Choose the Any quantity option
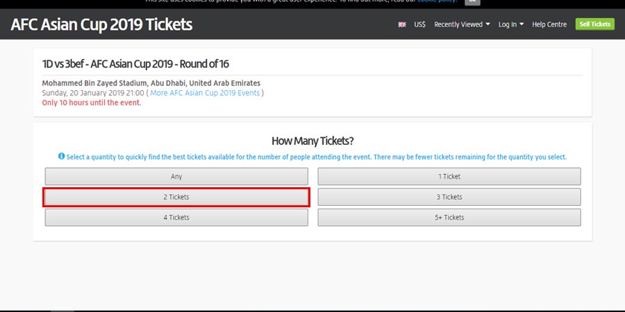The width and height of the screenshot is (625, 312). 176,177
